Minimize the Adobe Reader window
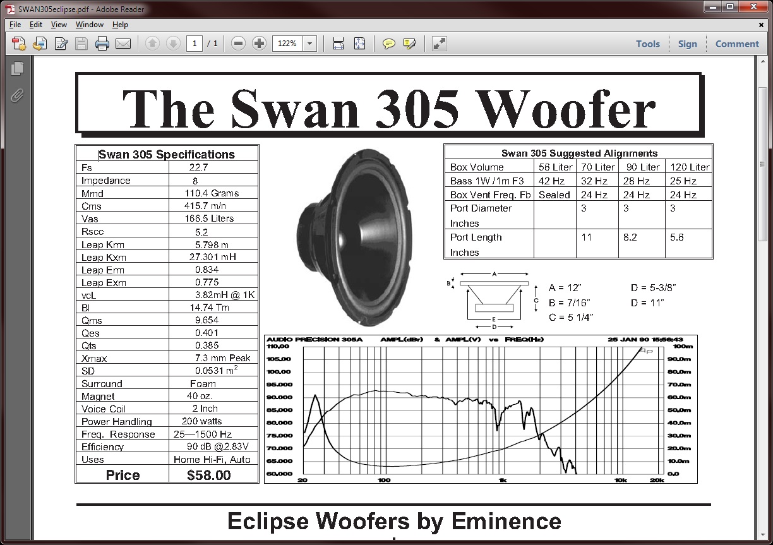This screenshot has width=773, height=545. [x=712, y=7]
